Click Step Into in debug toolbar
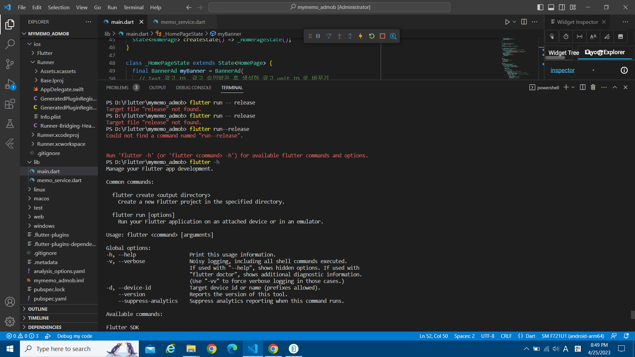Screen dimensions: 635x357 coord(339,36)
